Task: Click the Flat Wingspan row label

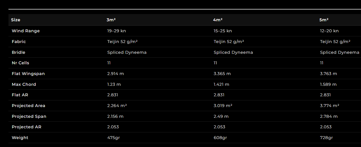Action: coord(28,74)
